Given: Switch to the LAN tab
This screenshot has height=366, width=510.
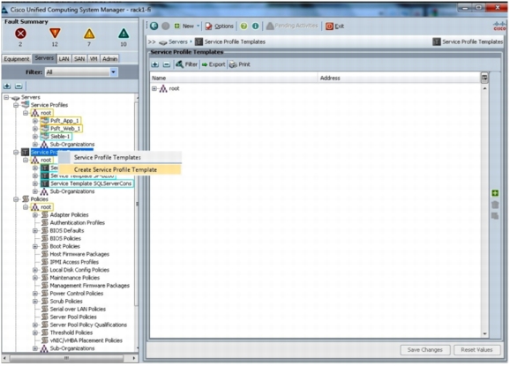Looking at the screenshot, I should point(64,59).
